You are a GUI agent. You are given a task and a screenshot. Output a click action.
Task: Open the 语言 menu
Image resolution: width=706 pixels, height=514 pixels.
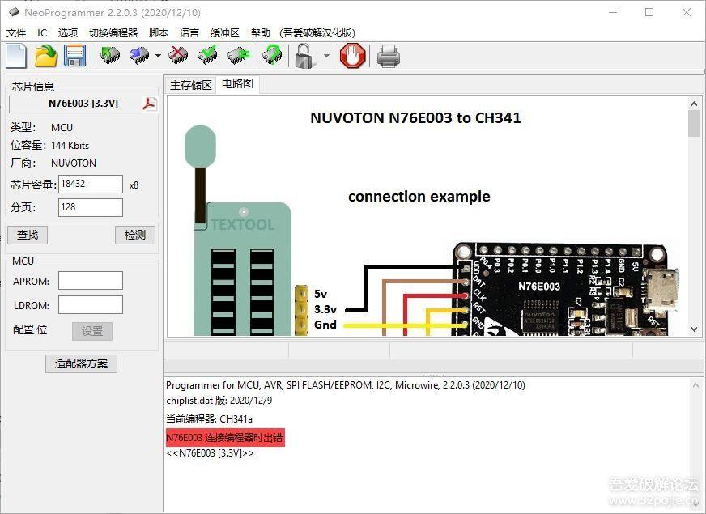[x=189, y=33]
